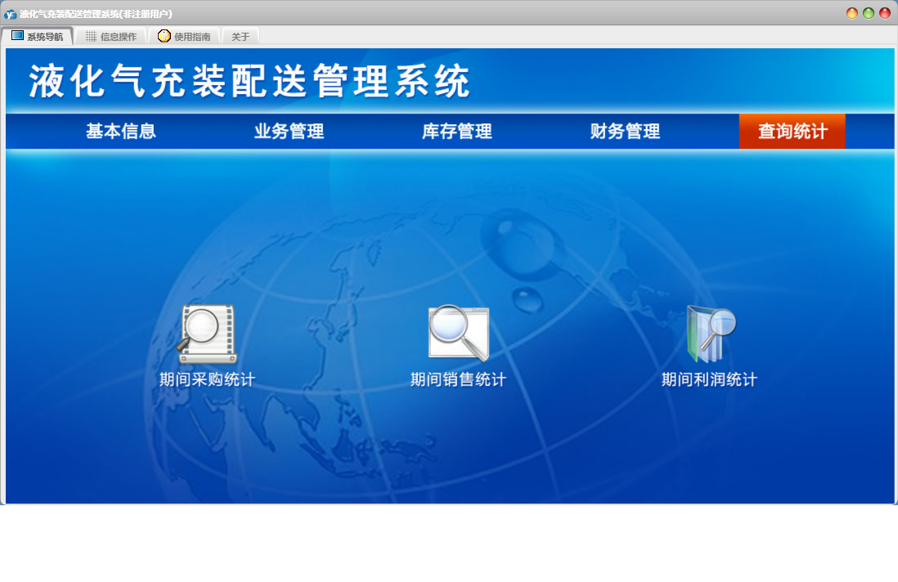Click the 期间利润统计 label
898x582 pixels.
pos(710,379)
